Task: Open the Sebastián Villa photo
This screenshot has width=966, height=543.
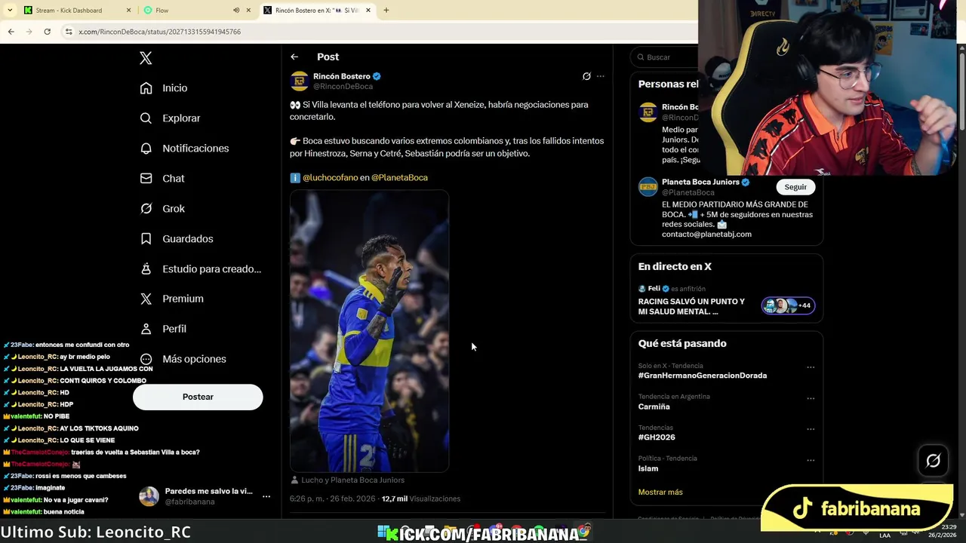Action: click(x=370, y=331)
